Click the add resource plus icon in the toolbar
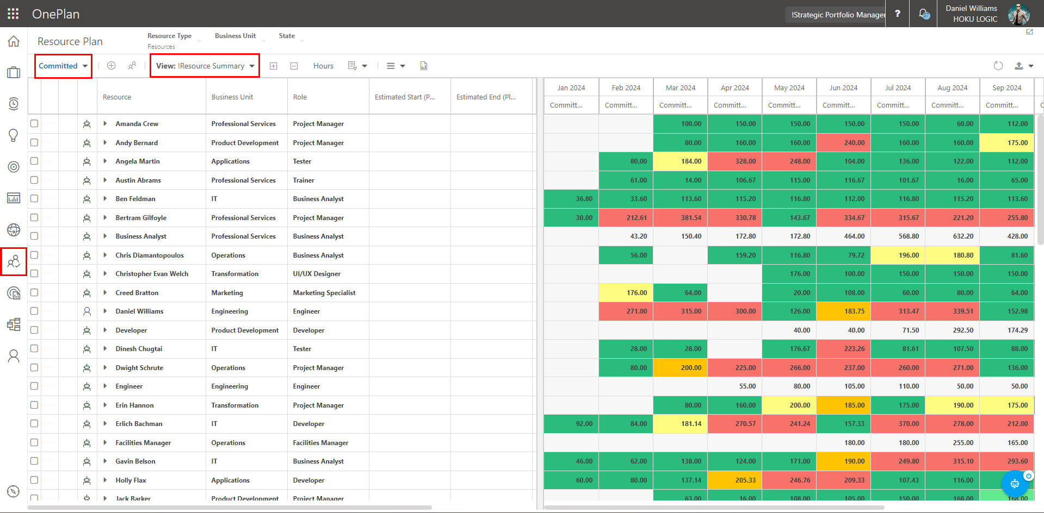This screenshot has width=1044, height=513. click(111, 65)
